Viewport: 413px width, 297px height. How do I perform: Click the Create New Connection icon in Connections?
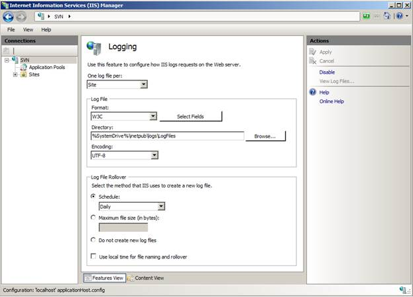pos(7,50)
